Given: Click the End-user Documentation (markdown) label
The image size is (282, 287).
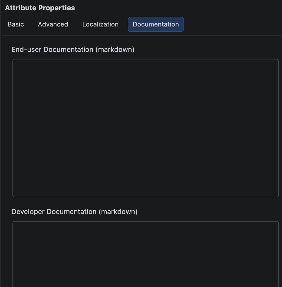Looking at the screenshot, I should click(73, 50).
